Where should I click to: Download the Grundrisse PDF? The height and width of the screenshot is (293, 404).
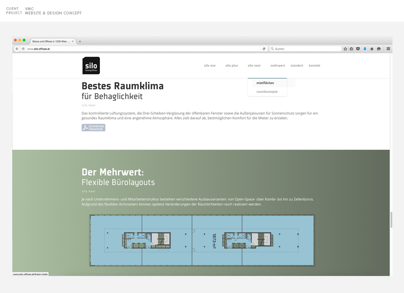(94, 128)
